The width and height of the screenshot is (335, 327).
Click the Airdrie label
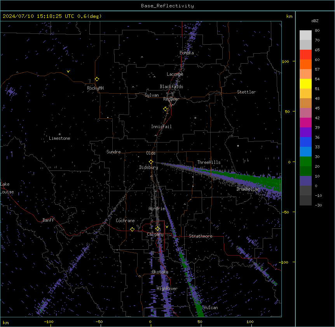[x=157, y=209]
